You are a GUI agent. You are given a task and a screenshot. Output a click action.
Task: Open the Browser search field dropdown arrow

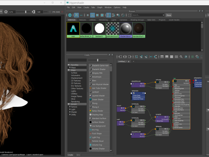163,15
